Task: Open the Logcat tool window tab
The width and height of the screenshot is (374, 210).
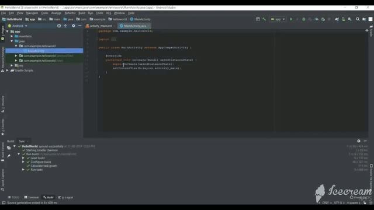Action: coord(66,197)
